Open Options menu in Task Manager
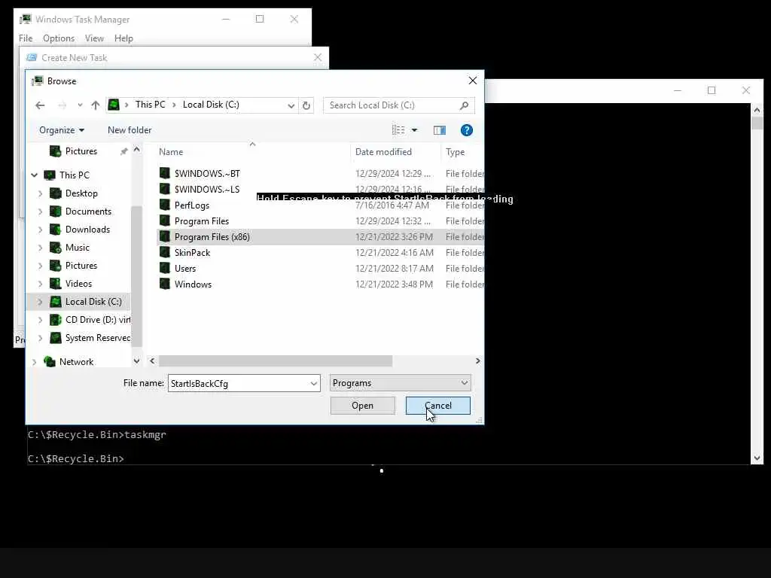This screenshot has width=771, height=578. [x=59, y=38]
